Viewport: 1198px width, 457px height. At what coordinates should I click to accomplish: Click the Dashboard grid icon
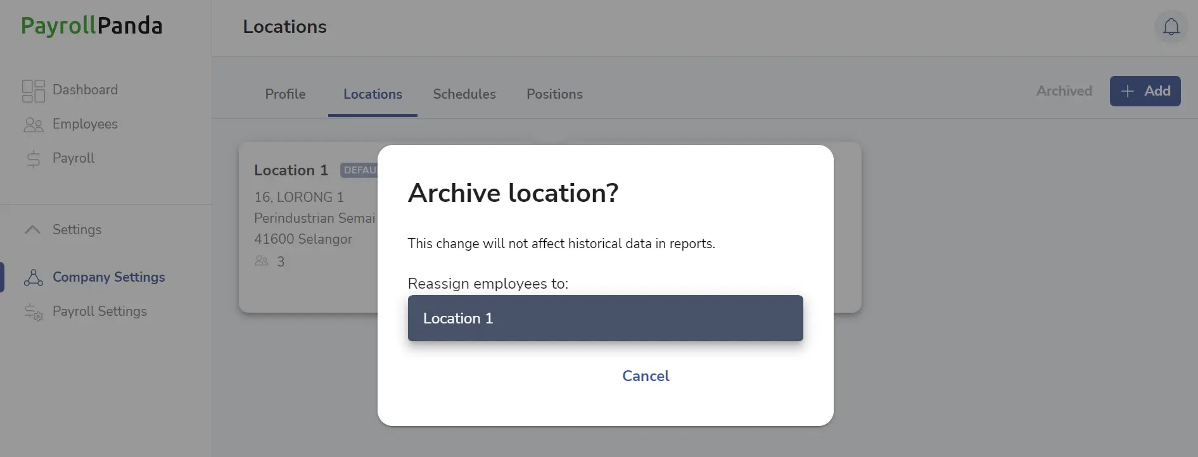point(34,91)
